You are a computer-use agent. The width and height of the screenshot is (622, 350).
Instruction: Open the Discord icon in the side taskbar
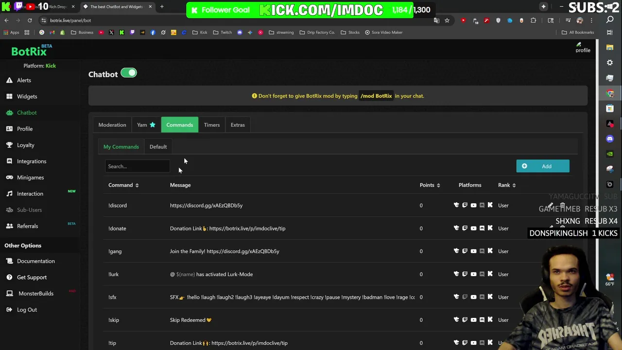(610, 139)
